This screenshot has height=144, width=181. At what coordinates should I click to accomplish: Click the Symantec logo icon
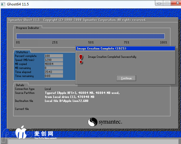93,122
